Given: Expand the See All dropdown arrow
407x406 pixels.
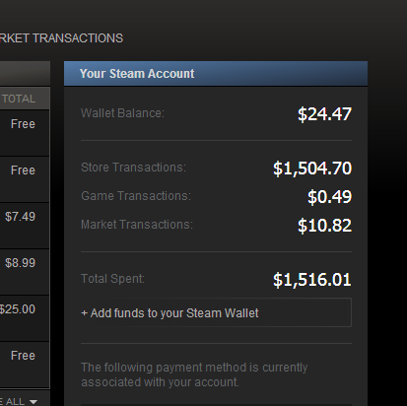Looking at the screenshot, I should coord(33,401).
